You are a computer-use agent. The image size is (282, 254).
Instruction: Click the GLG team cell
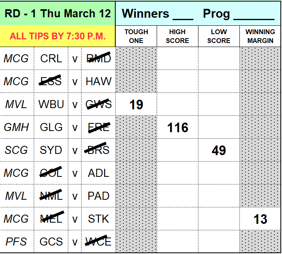[x=51, y=127]
